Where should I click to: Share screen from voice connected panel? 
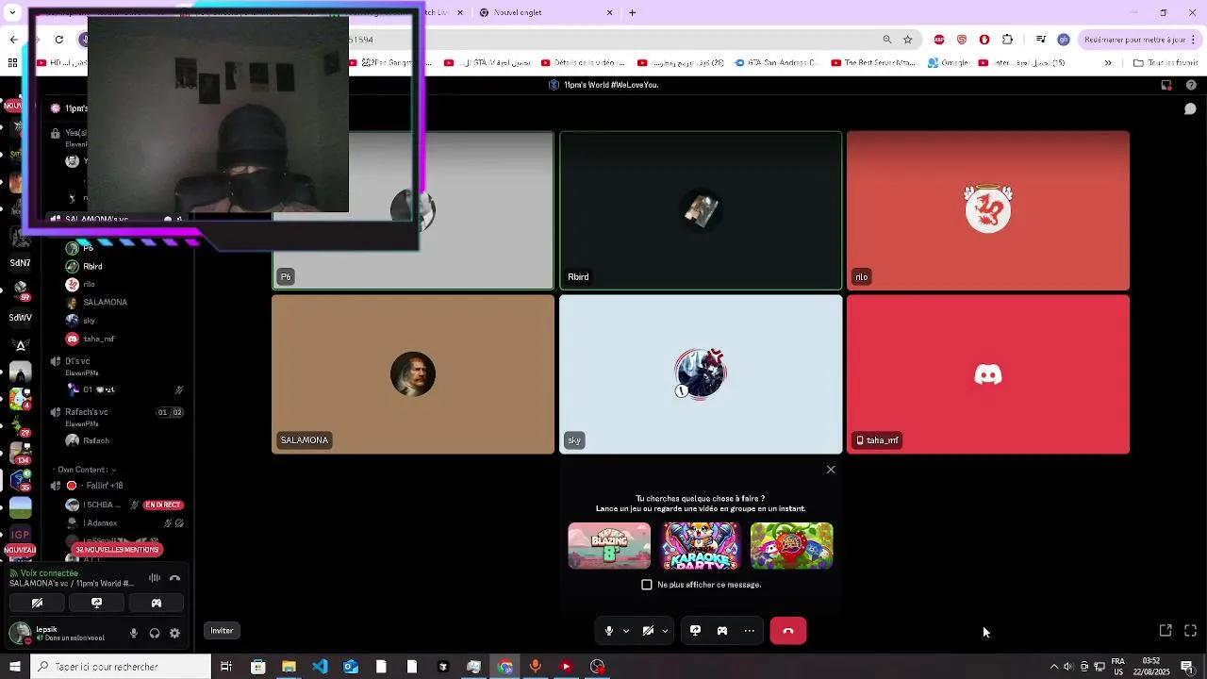pos(96,603)
